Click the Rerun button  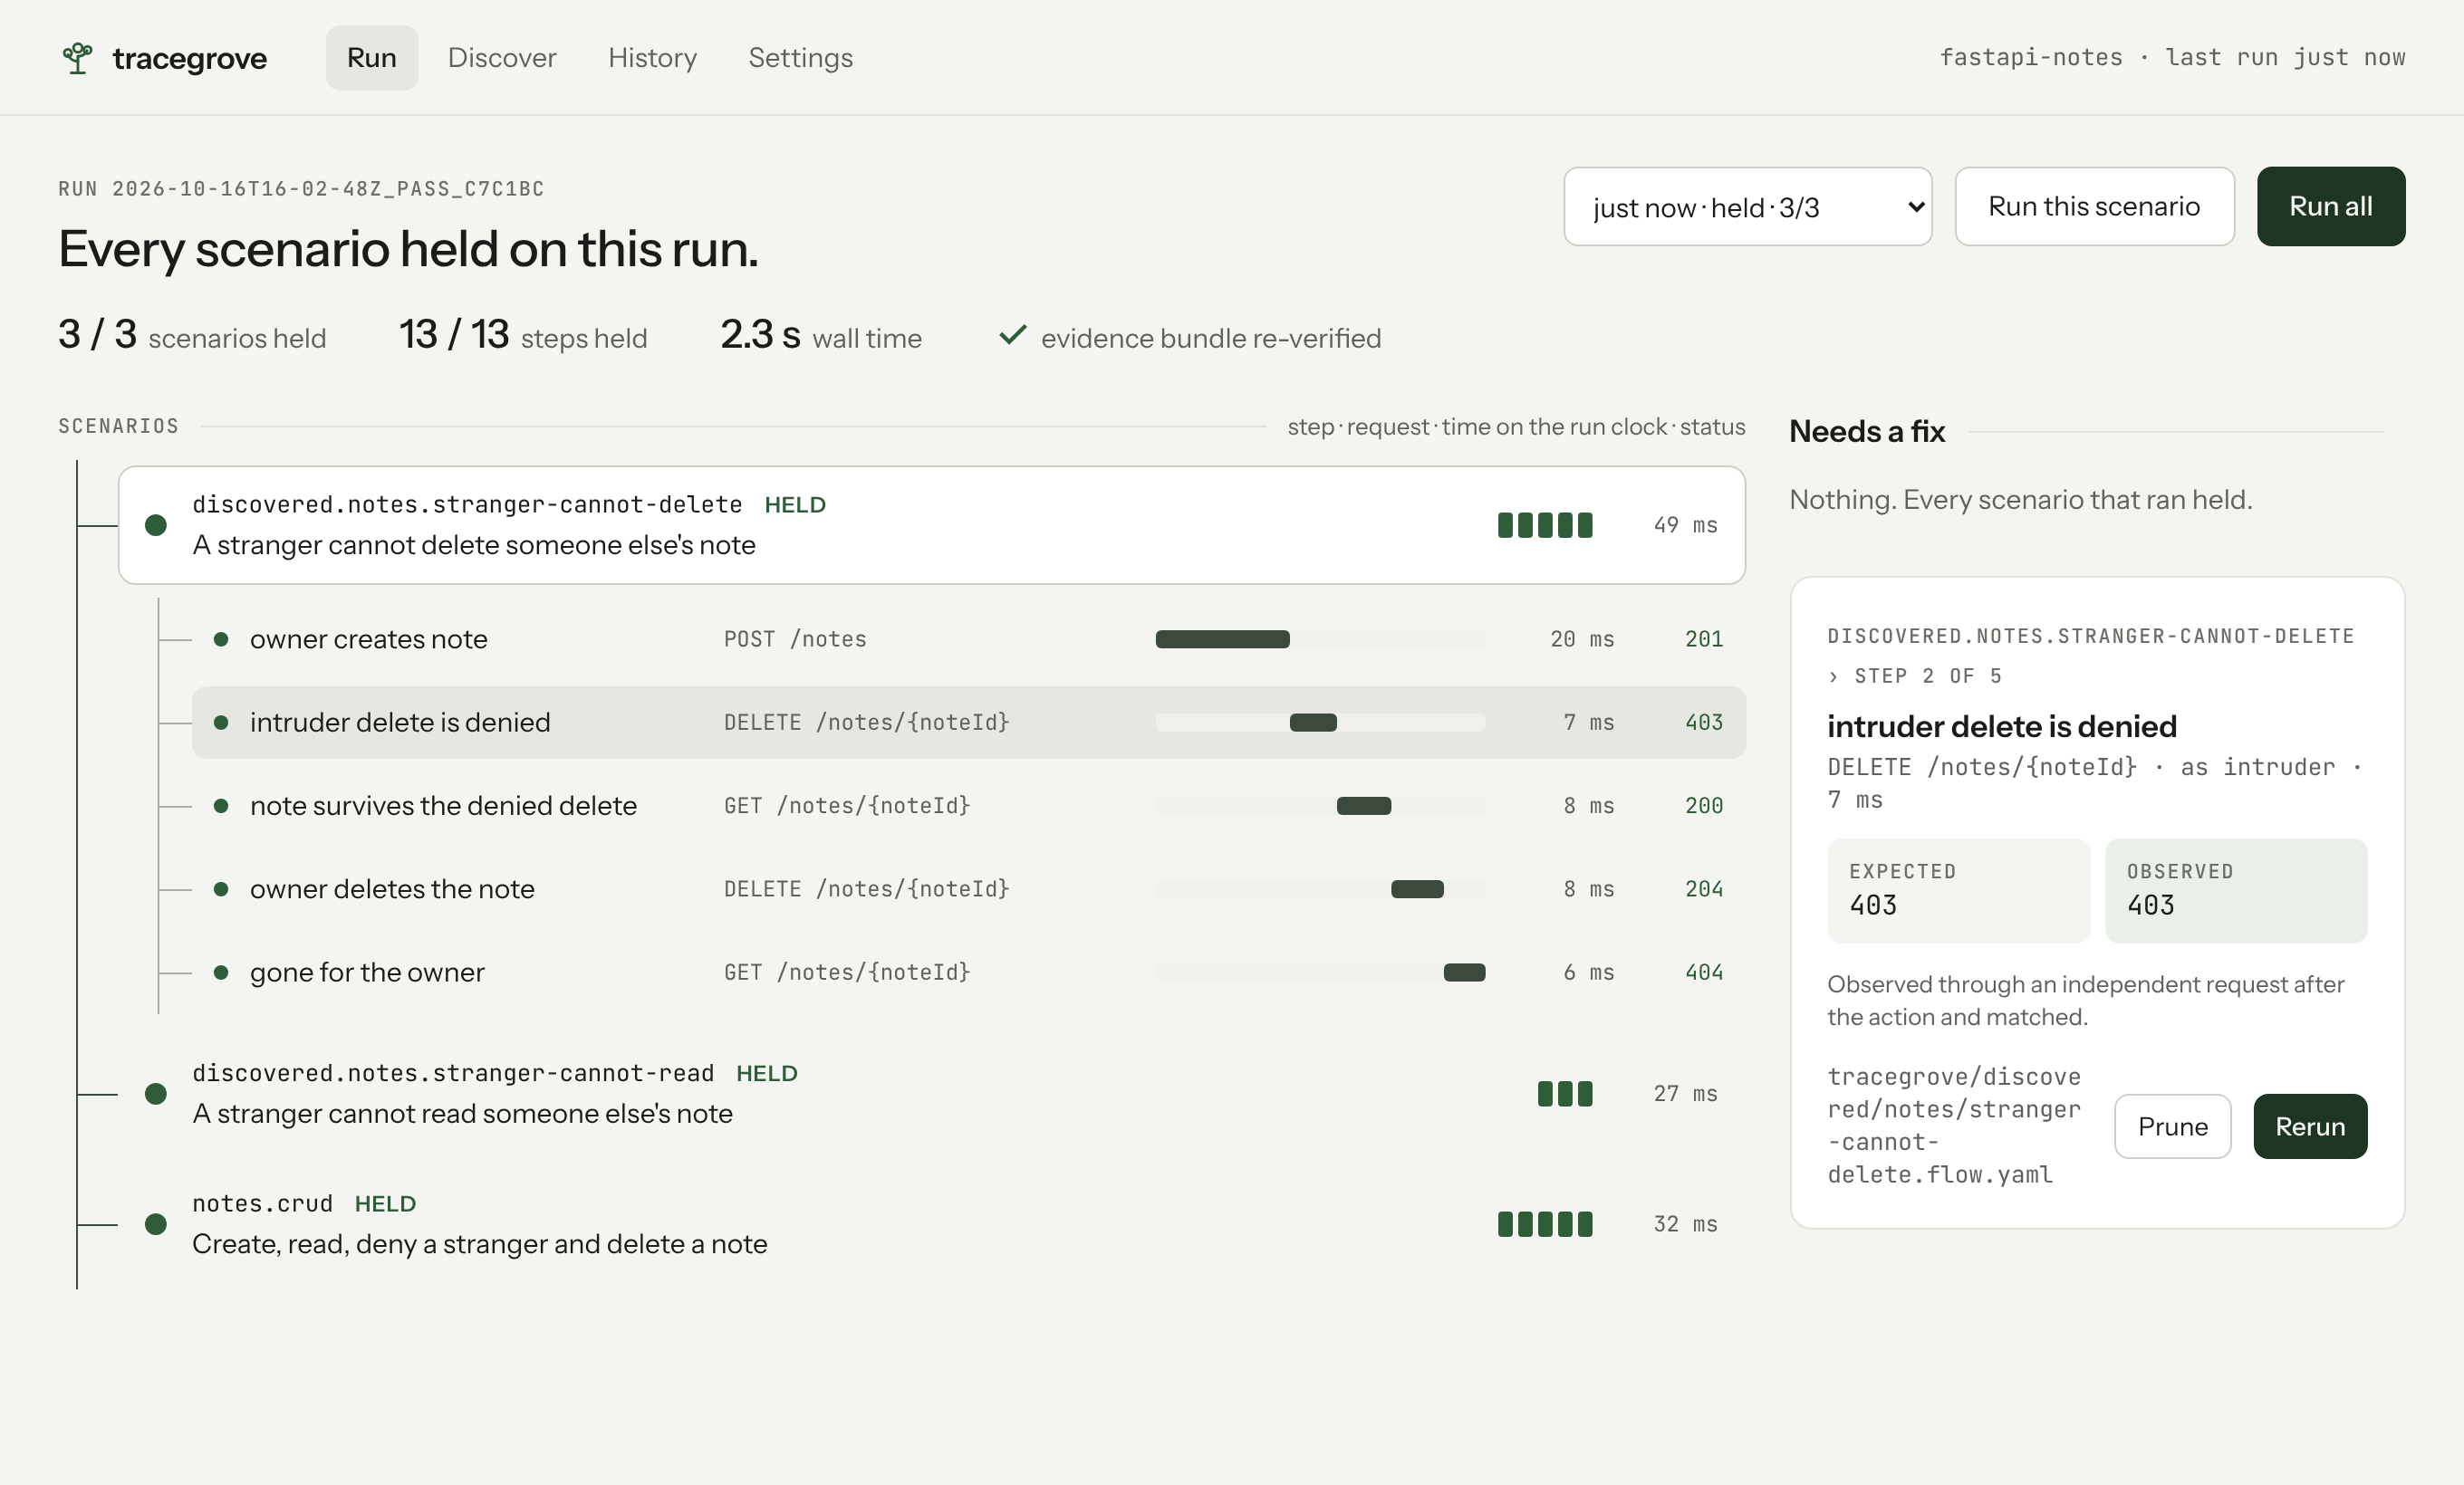pyautogui.click(x=2310, y=1126)
